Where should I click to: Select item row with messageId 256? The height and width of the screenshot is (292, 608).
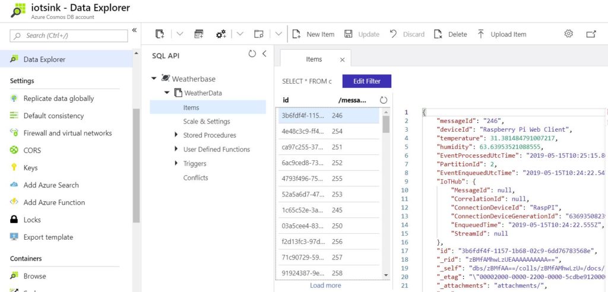coord(329,241)
